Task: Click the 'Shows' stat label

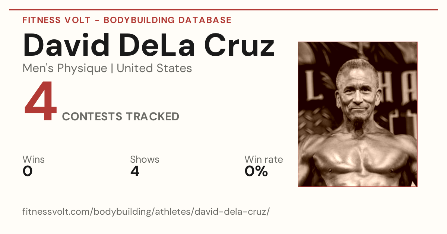Action: 145,160
